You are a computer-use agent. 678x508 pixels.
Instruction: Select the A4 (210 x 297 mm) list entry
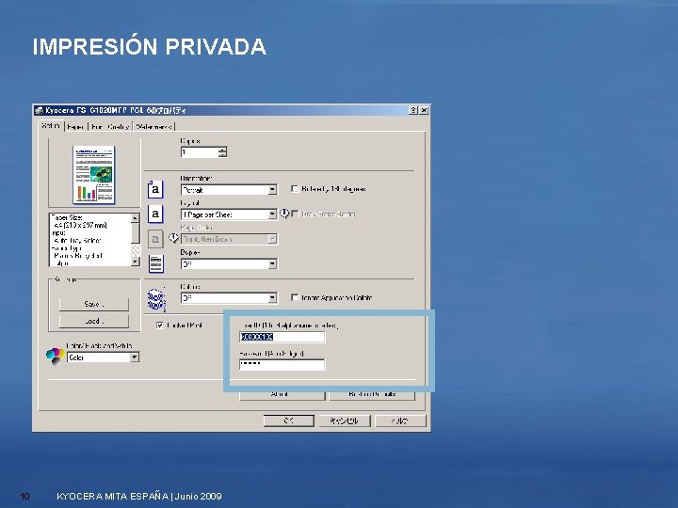click(x=80, y=225)
